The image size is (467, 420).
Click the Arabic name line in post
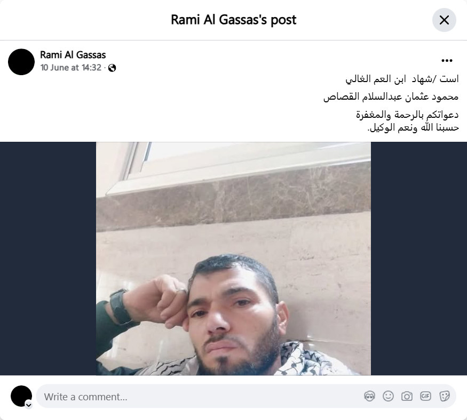pos(391,97)
